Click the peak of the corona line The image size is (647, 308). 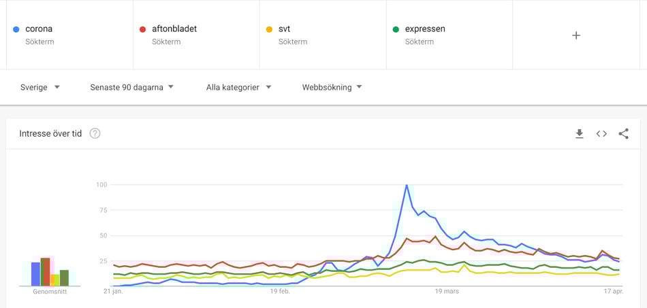(407, 185)
